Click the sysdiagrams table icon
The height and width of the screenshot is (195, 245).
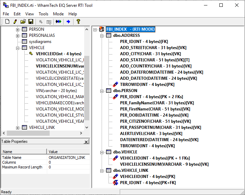(24, 41)
